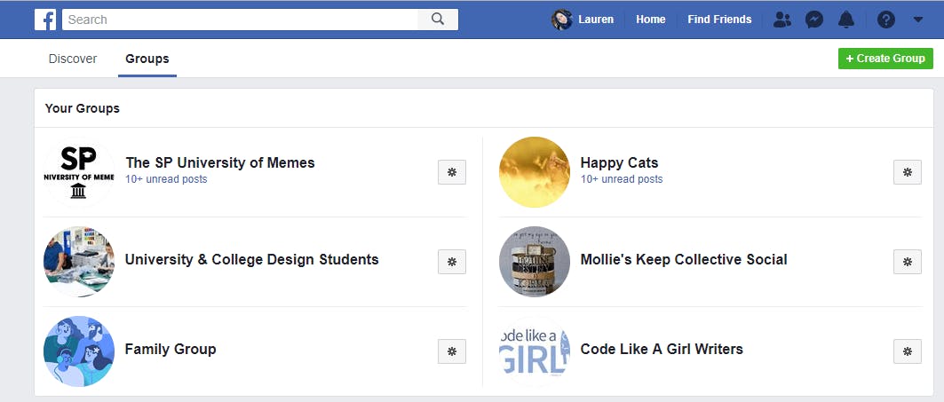The height and width of the screenshot is (402, 944).
Task: Expand the account menu dropdown arrow
Action: (x=917, y=20)
